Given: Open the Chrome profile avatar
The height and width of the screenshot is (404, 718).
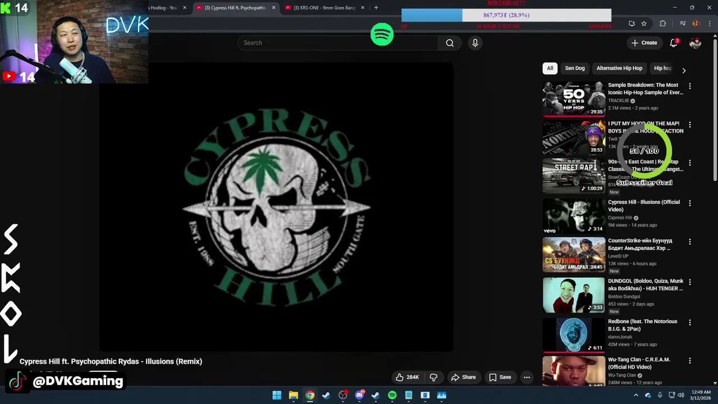Looking at the screenshot, I should (x=696, y=24).
